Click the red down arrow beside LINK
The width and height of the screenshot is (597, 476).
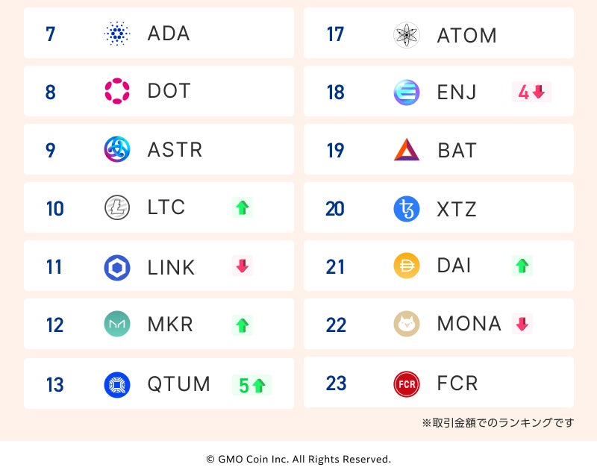click(x=242, y=266)
